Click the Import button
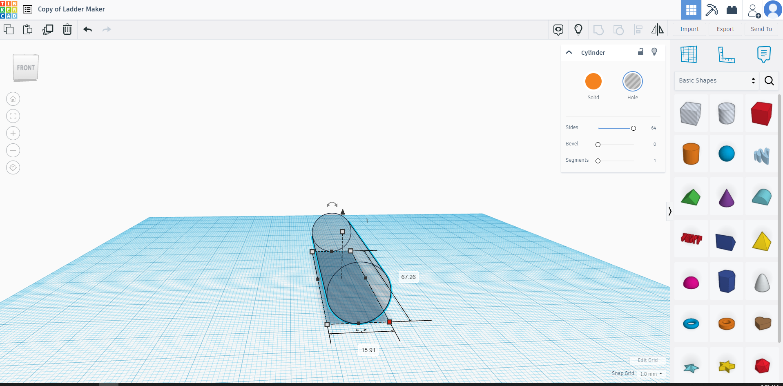The height and width of the screenshot is (386, 783). click(x=689, y=29)
